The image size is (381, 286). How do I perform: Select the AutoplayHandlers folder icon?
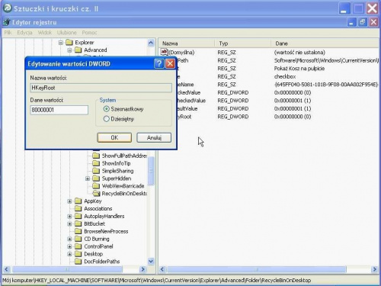click(78, 217)
